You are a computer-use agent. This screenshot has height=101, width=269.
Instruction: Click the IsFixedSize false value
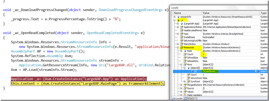(205, 58)
